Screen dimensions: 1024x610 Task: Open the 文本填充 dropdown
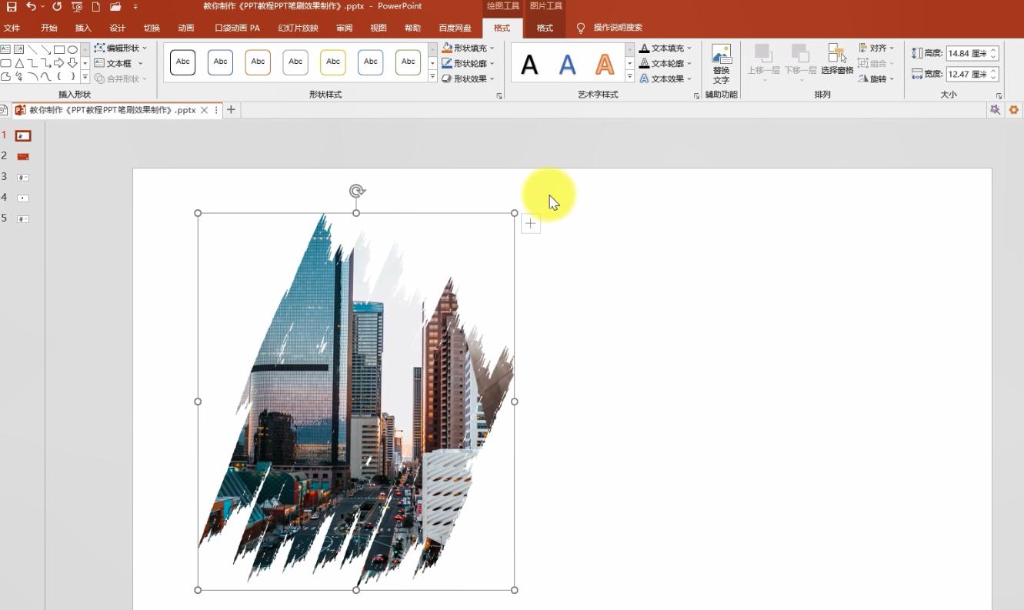coord(666,48)
